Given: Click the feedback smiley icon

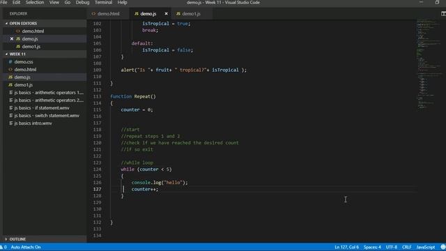Looking at the screenshot, I should click(443, 247).
